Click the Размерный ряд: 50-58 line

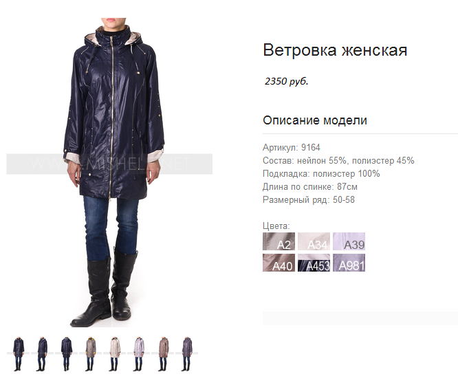click(x=309, y=200)
